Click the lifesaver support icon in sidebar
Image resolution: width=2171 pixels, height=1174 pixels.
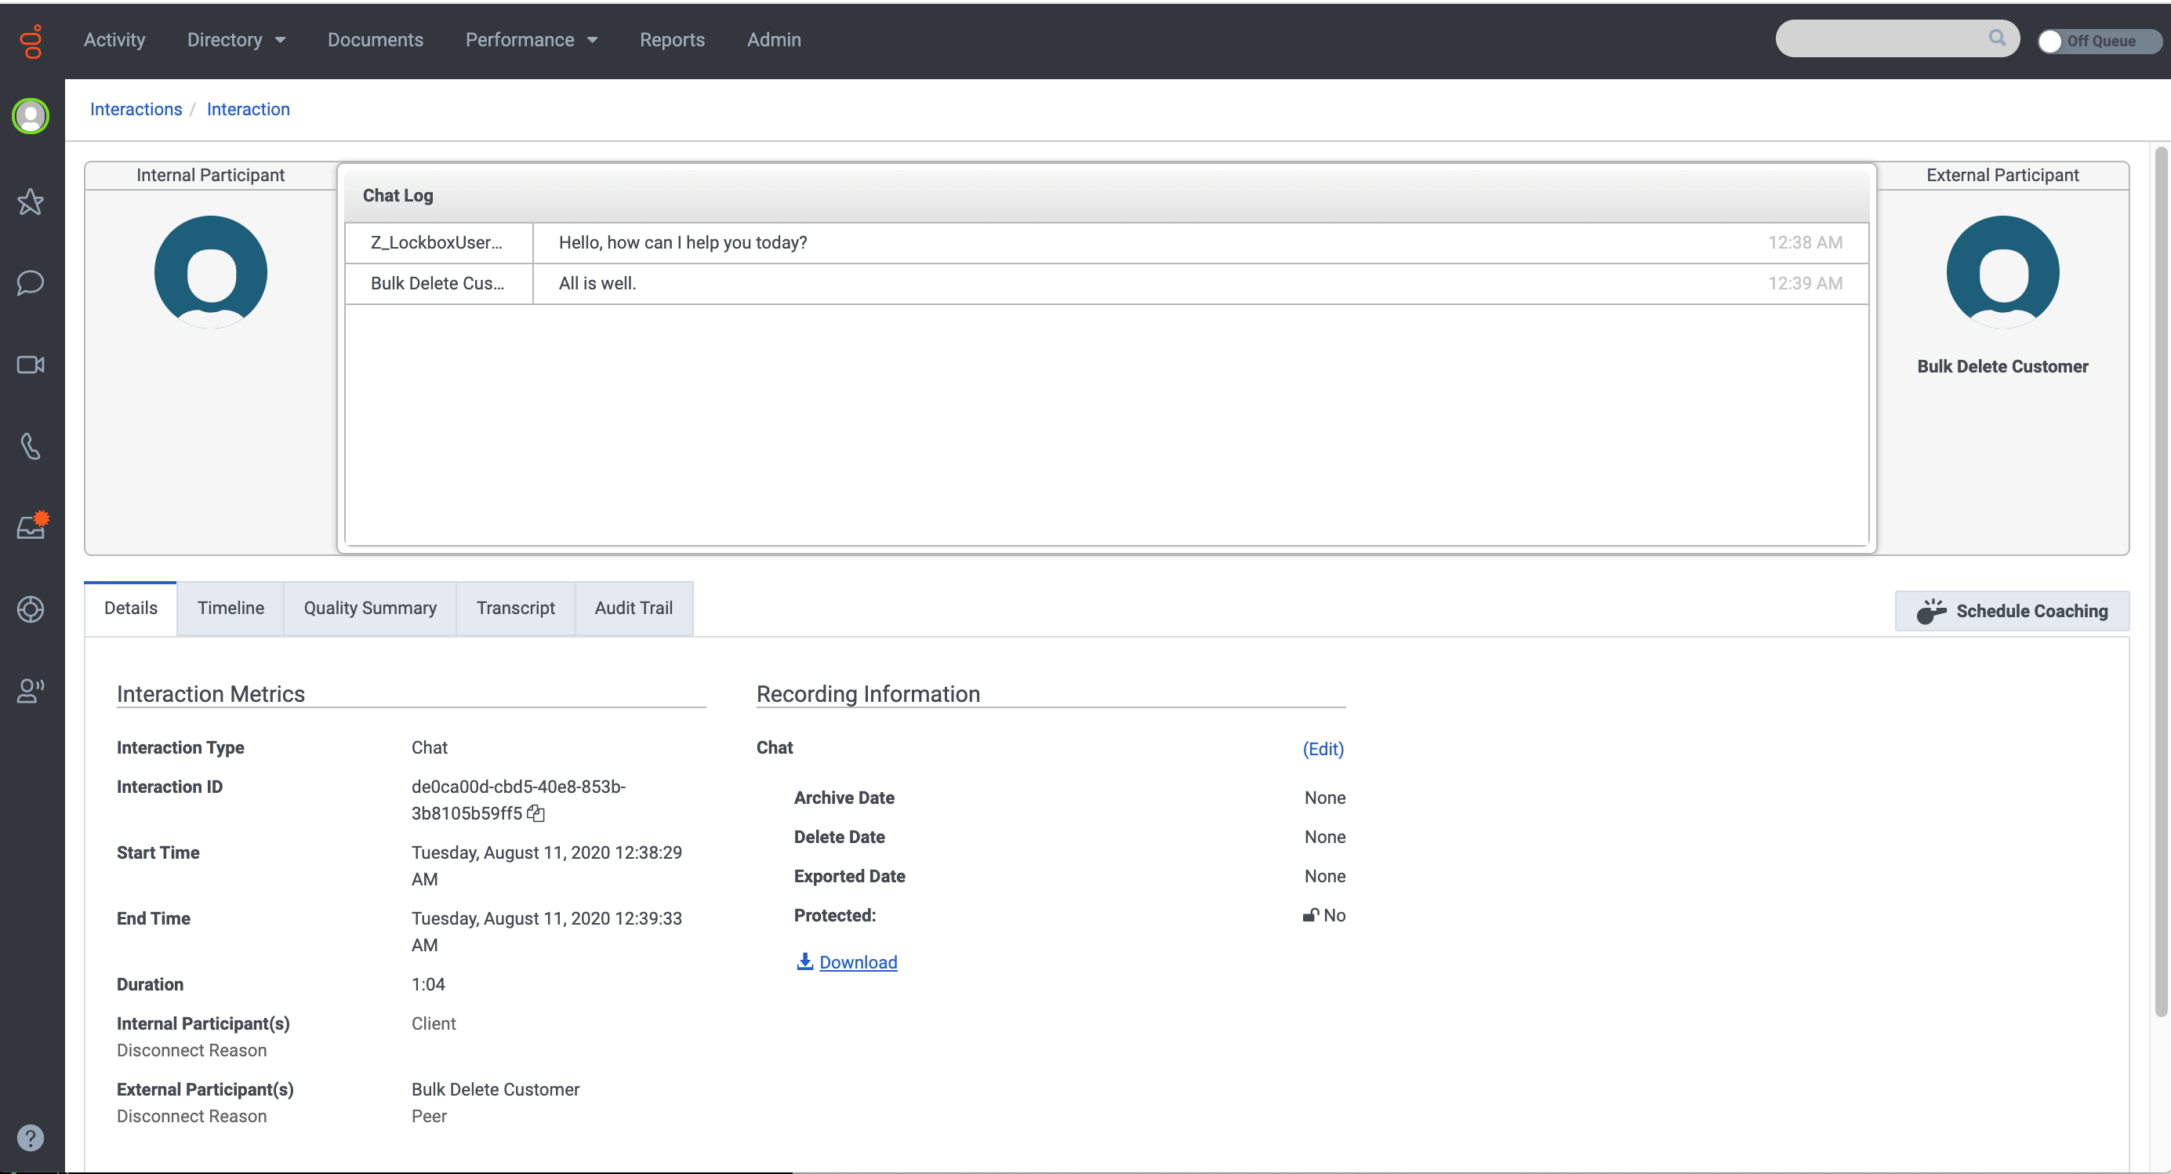(x=31, y=609)
